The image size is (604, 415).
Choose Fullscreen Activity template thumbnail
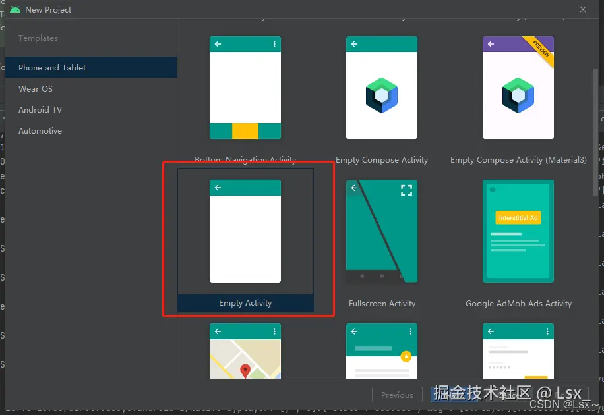click(381, 231)
